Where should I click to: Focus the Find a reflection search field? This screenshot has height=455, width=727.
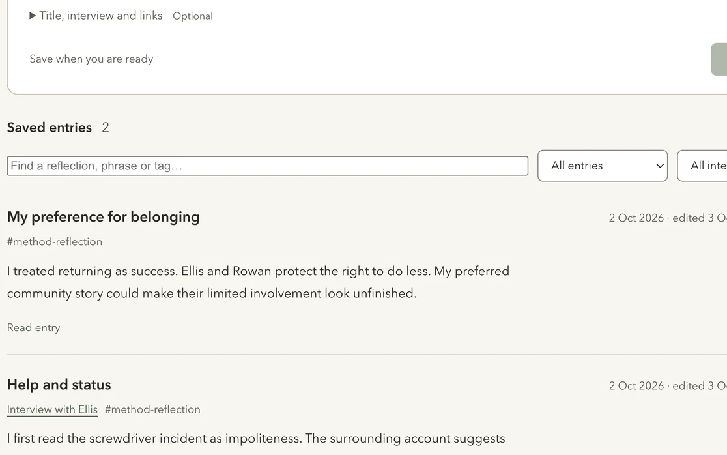(268, 166)
